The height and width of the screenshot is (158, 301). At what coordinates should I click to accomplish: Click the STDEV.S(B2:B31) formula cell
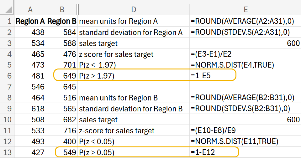pos(245,109)
